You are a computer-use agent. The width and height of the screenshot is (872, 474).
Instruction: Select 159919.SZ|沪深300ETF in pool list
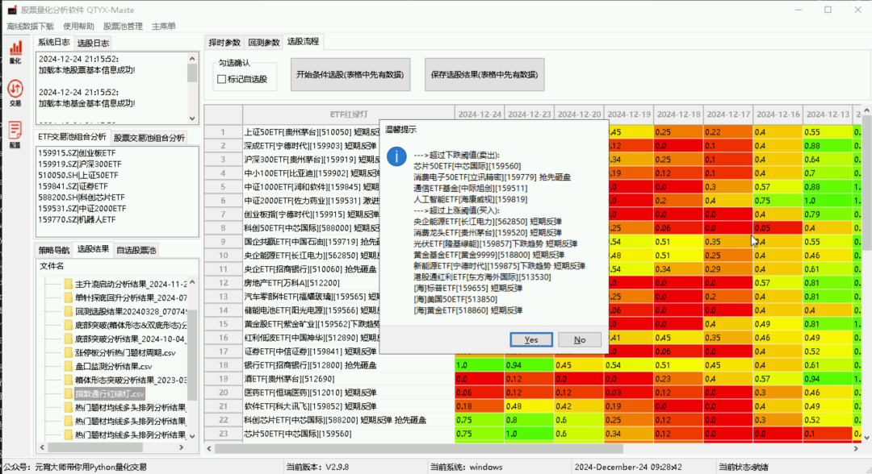point(79,164)
